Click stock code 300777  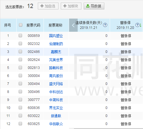pos(34,100)
